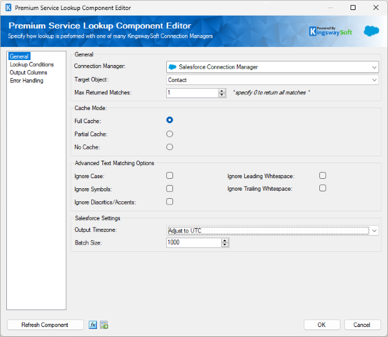
Task: Open the expression editor fx icon
Action: coord(93,324)
